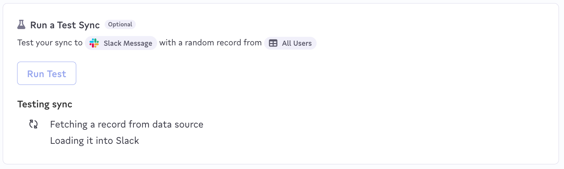Click the table icon next to All Users
564x169 pixels.
tap(273, 43)
